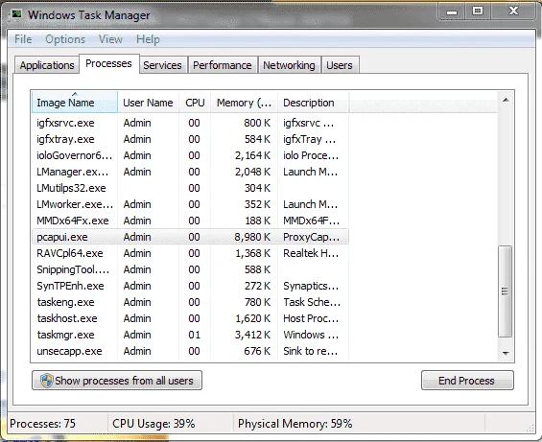Maximize the Task Manager window
The image size is (542, 442).
[x=478, y=12]
